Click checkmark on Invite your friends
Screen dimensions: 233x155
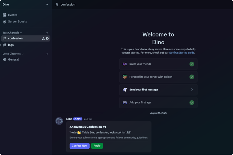(192, 64)
